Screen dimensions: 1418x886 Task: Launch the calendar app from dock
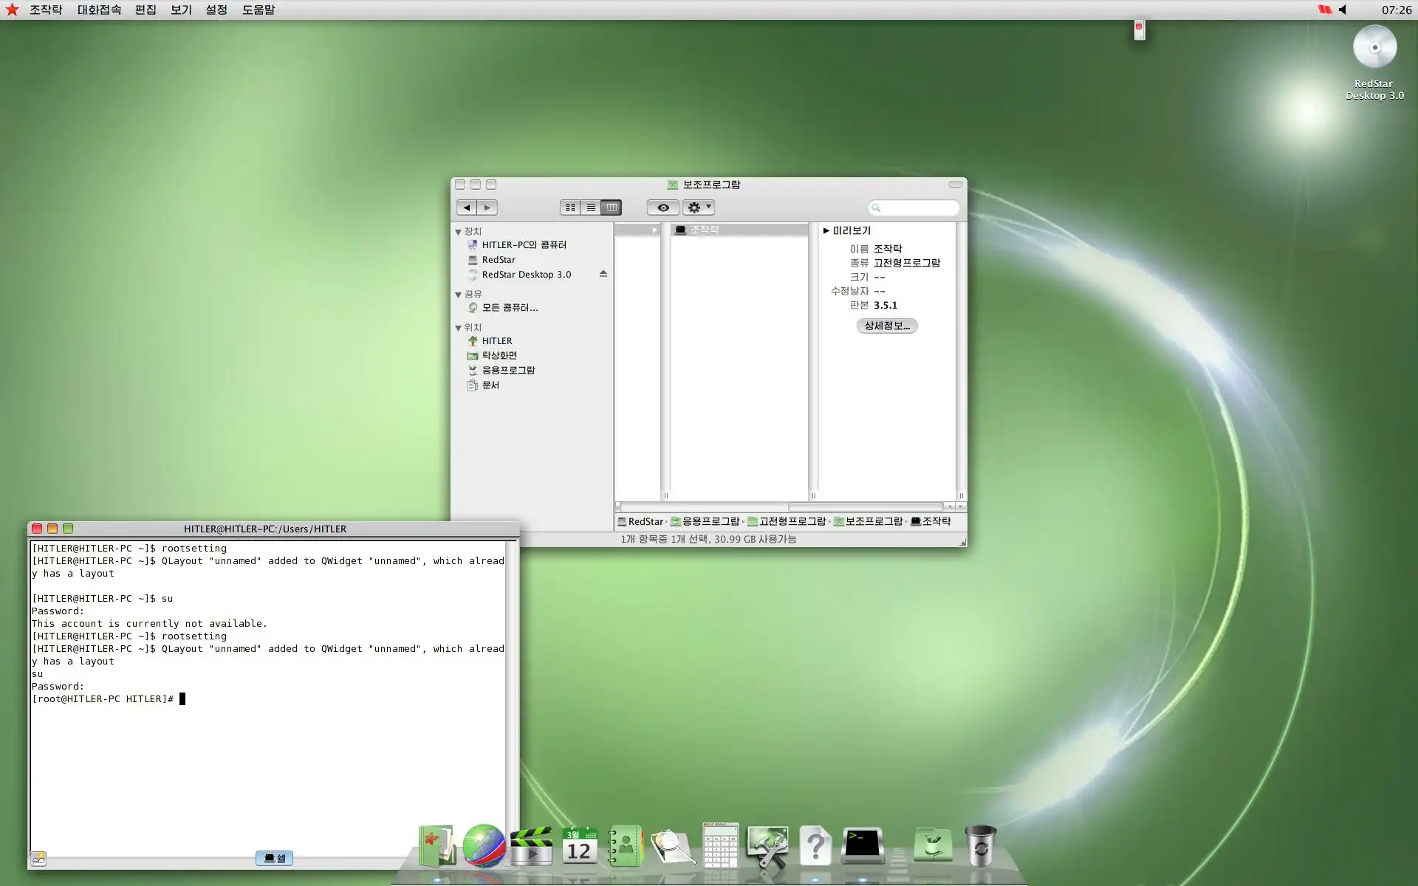[578, 846]
